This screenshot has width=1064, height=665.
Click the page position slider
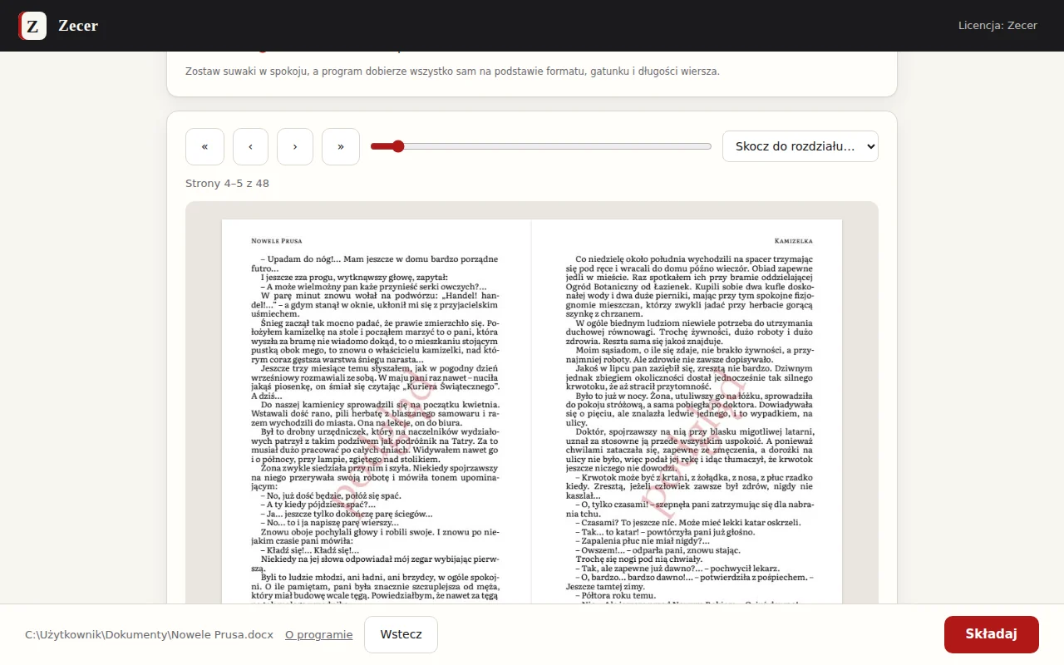point(541,146)
